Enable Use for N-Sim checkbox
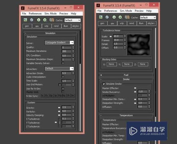The width and height of the screenshot is (177, 144). [63, 88]
